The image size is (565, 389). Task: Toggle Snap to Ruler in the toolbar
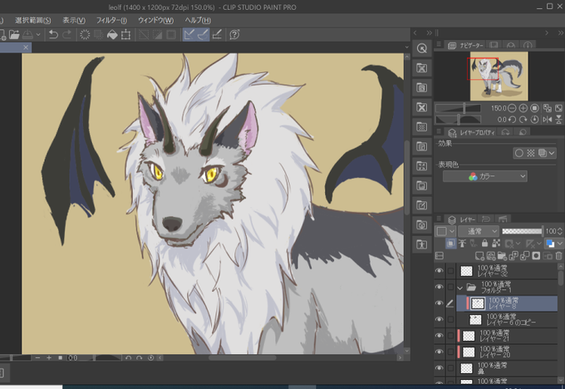(x=189, y=35)
